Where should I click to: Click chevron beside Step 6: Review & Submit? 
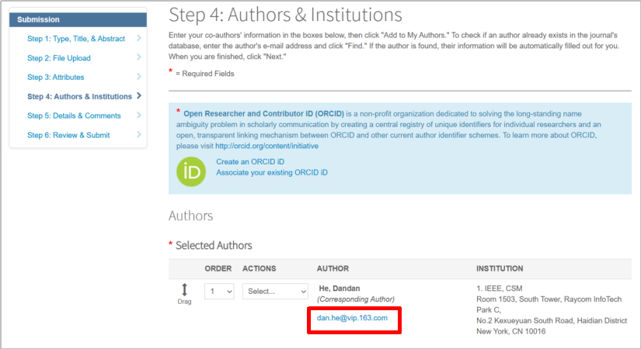point(139,134)
